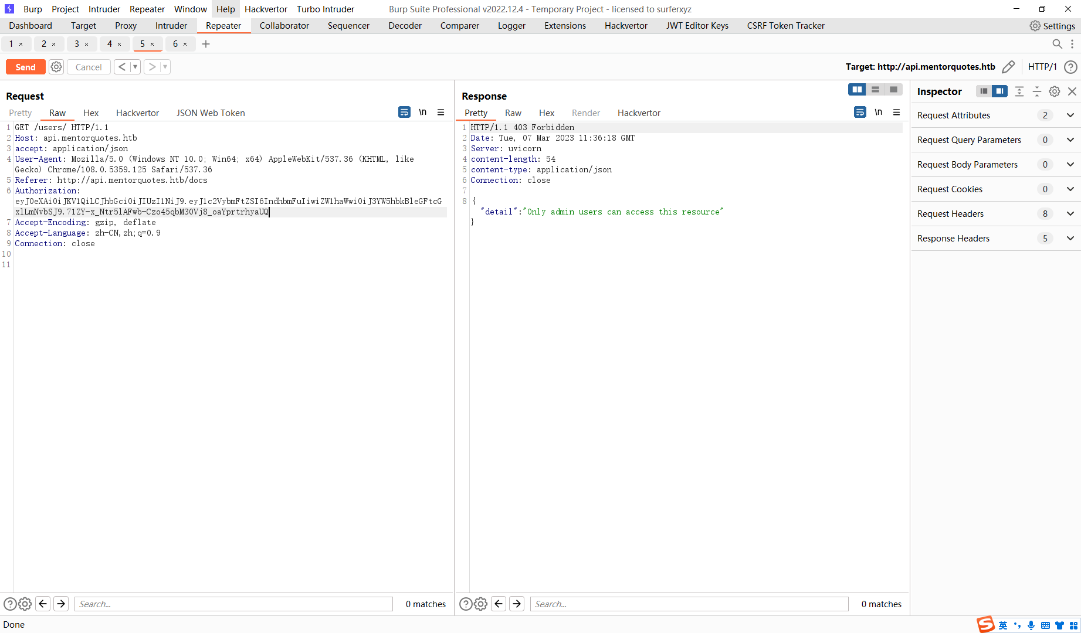Open request search help icon
Screen dimensions: 1081x633
[10, 604]
